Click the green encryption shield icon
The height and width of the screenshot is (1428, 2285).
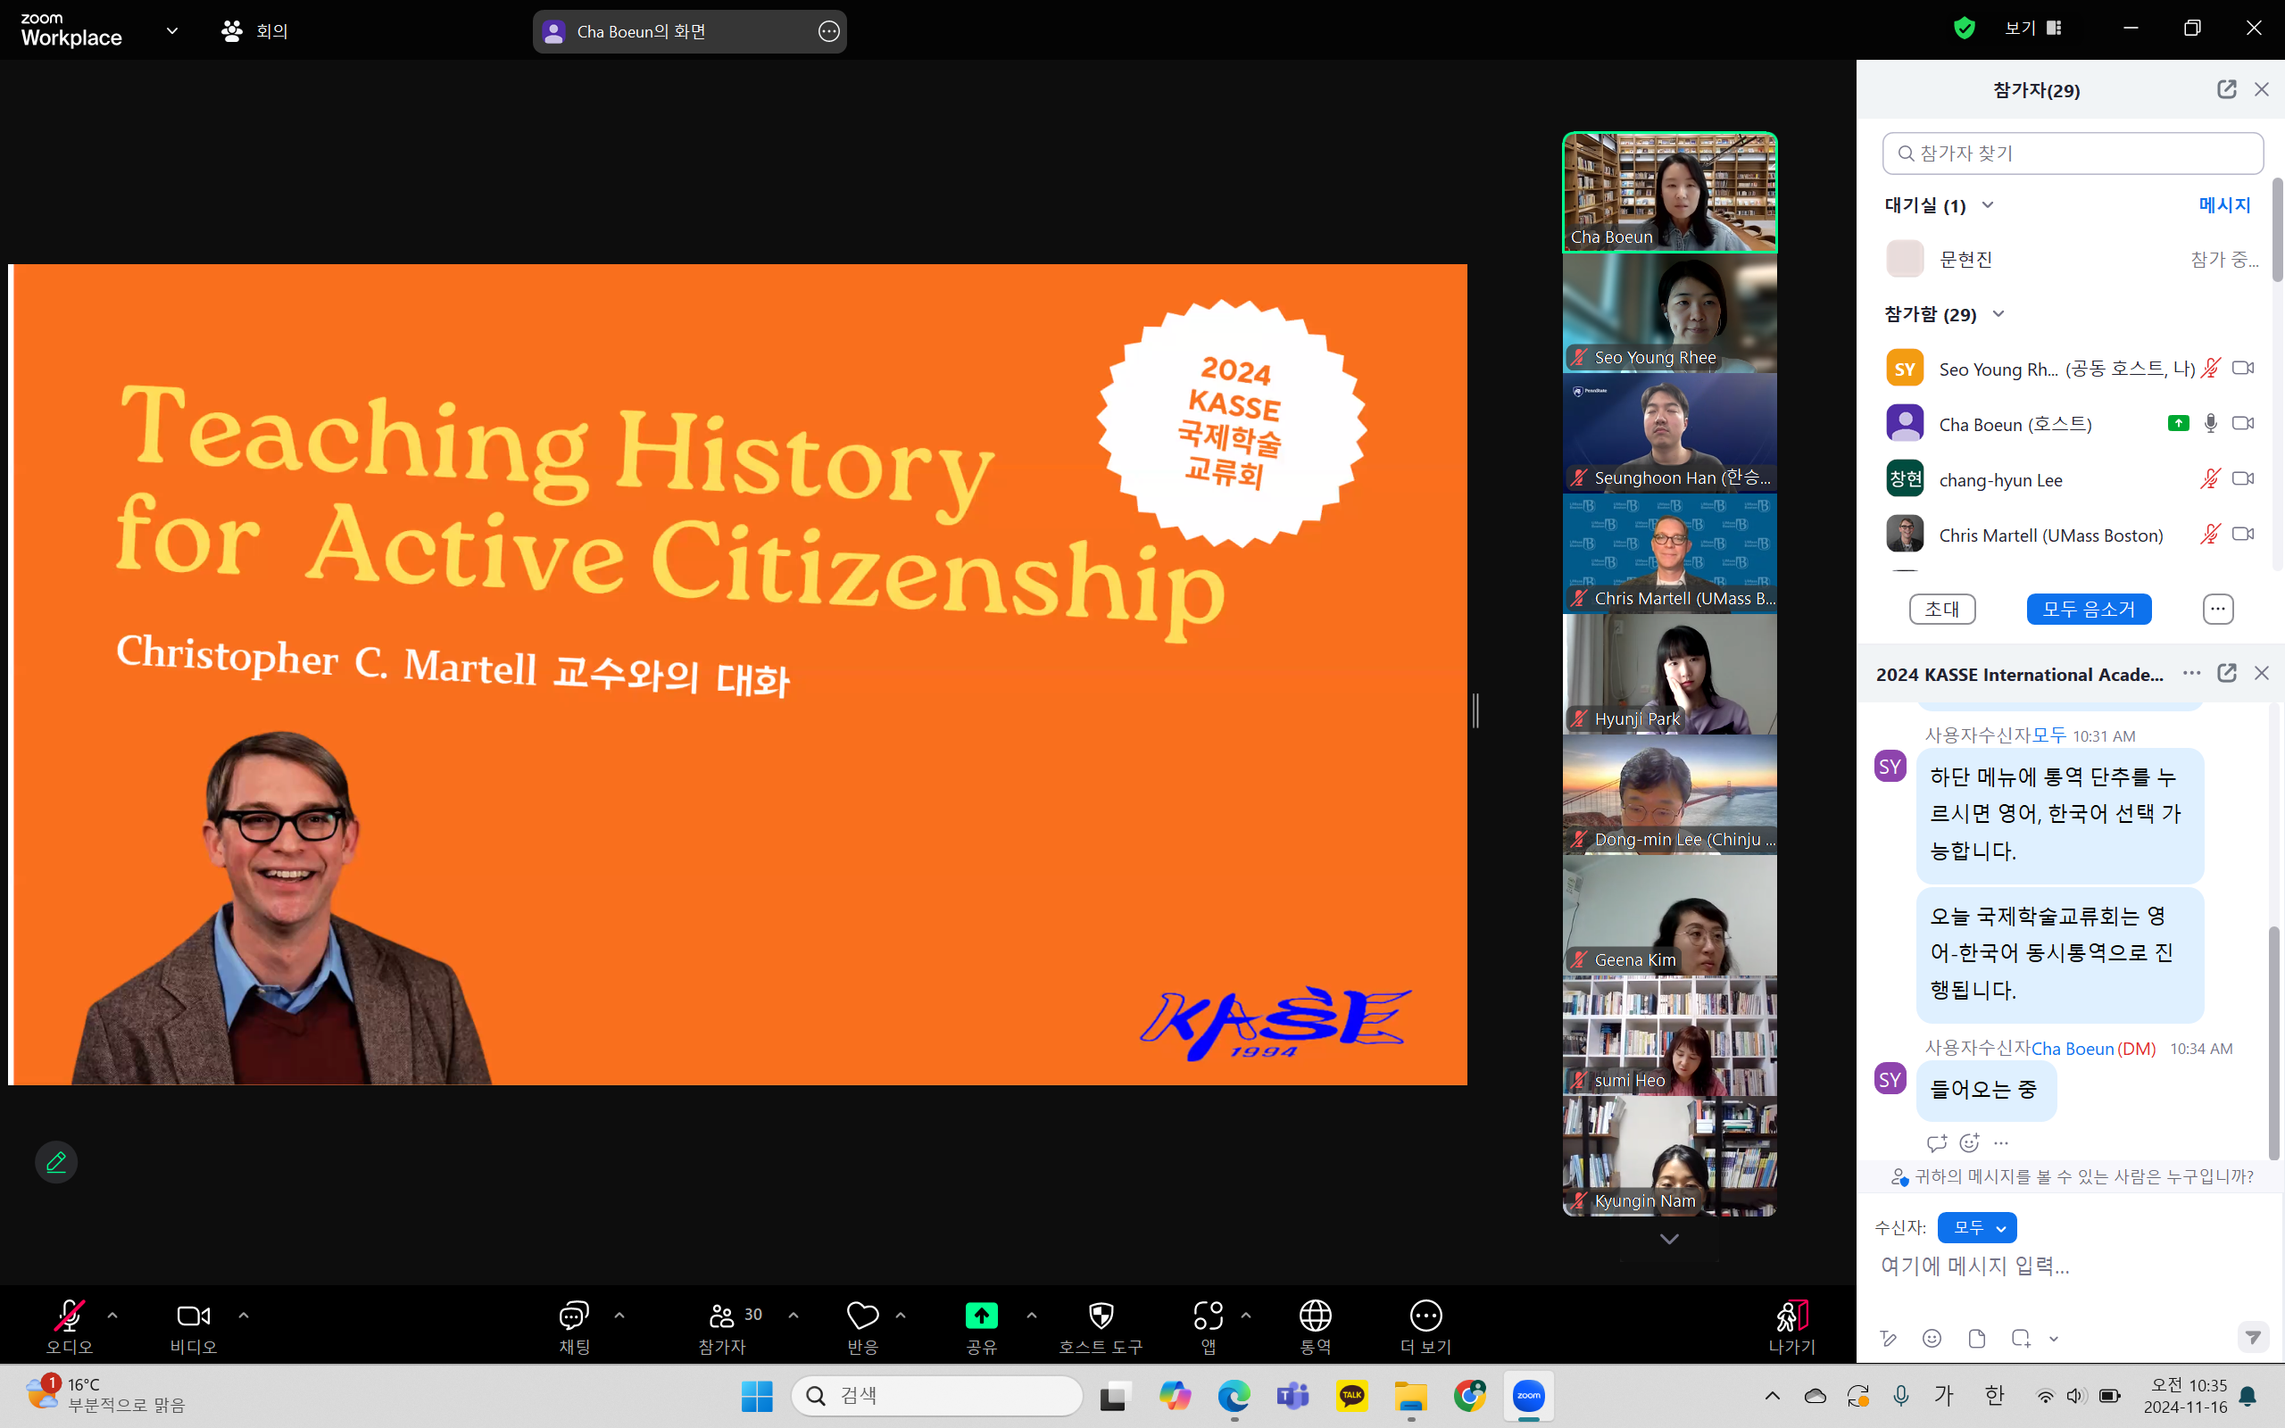(1964, 29)
